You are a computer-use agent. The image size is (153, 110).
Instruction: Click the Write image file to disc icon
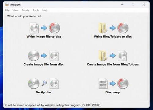[x=45, y=28]
